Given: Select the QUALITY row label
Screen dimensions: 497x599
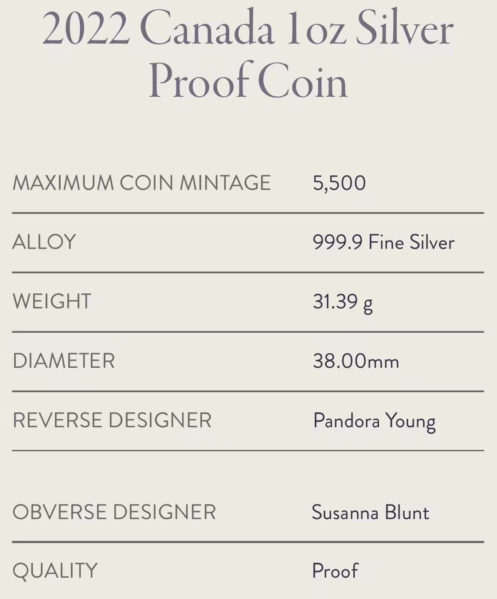Looking at the screenshot, I should click(55, 571).
